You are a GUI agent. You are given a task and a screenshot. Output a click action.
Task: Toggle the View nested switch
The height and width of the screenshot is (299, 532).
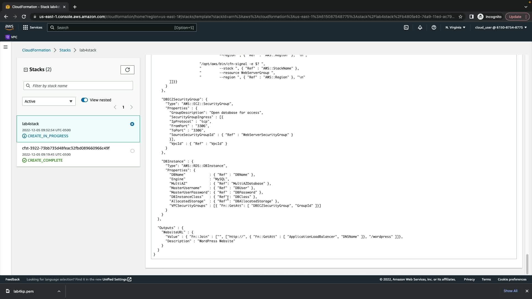click(x=85, y=100)
